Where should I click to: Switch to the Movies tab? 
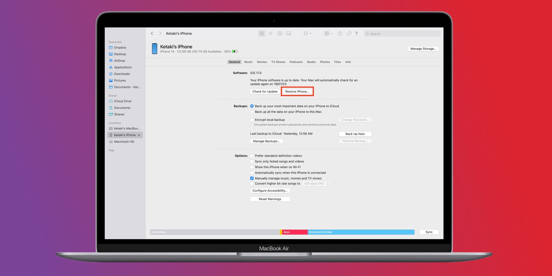click(262, 62)
